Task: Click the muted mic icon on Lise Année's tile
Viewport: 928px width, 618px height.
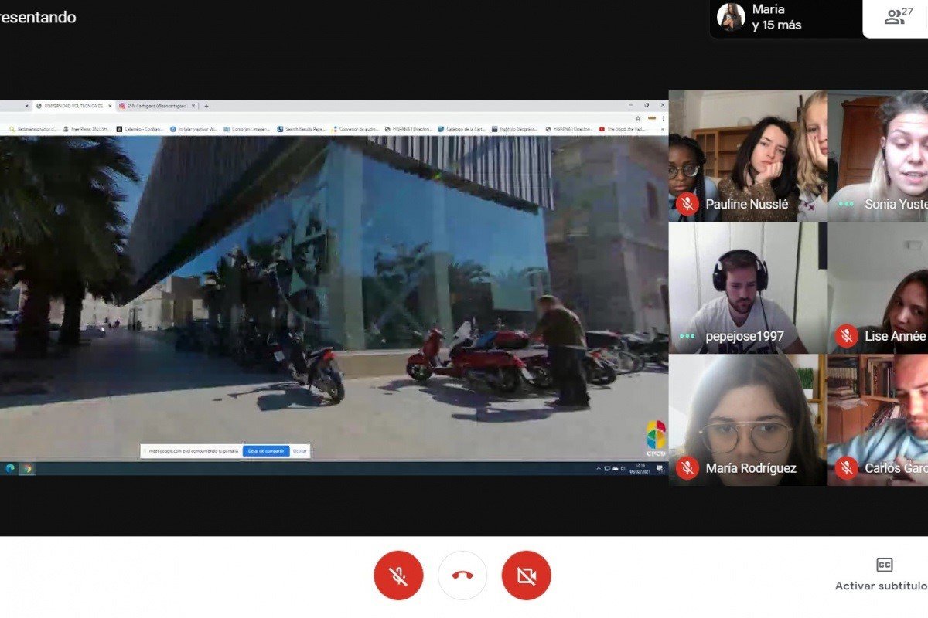Action: 846,336
